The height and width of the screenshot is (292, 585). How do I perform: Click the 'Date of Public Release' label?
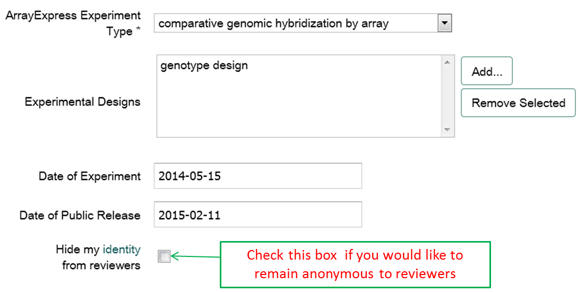(80, 215)
